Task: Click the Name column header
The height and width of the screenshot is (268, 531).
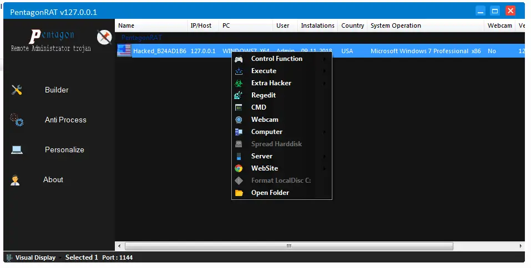Action: (151, 25)
